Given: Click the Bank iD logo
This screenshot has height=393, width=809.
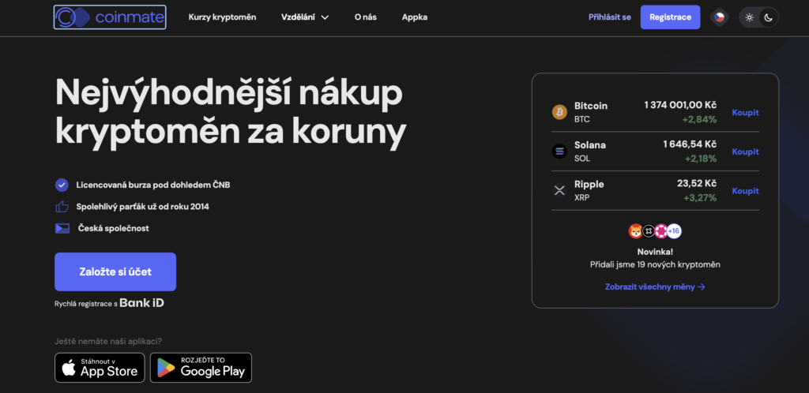Looking at the screenshot, I should (x=142, y=303).
